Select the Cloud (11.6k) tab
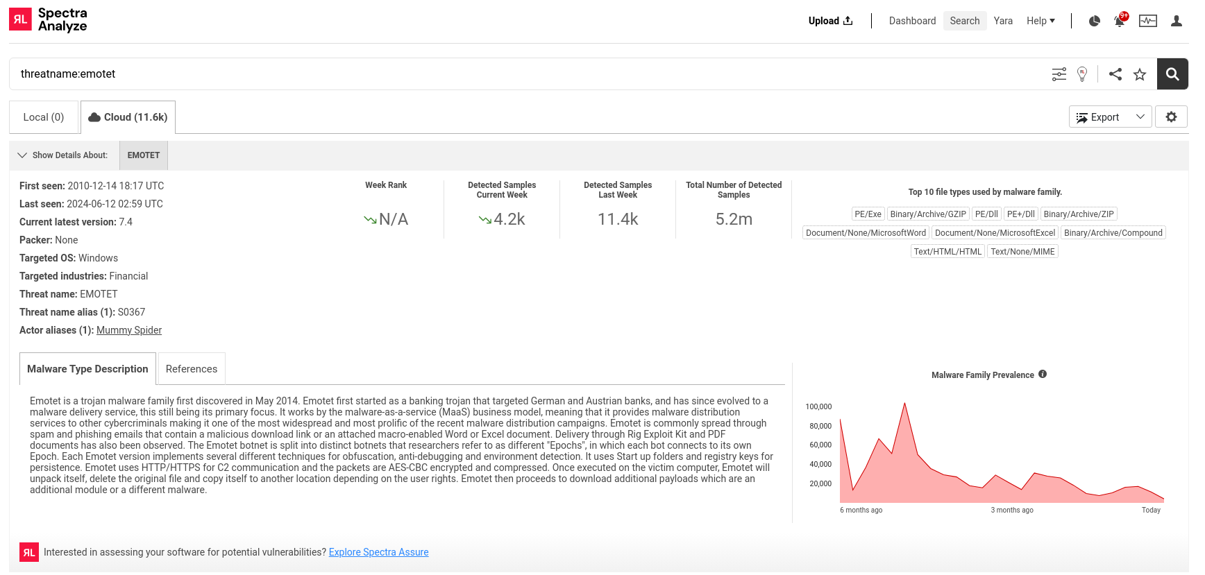Viewport: 1205px width, 575px height. (x=128, y=117)
